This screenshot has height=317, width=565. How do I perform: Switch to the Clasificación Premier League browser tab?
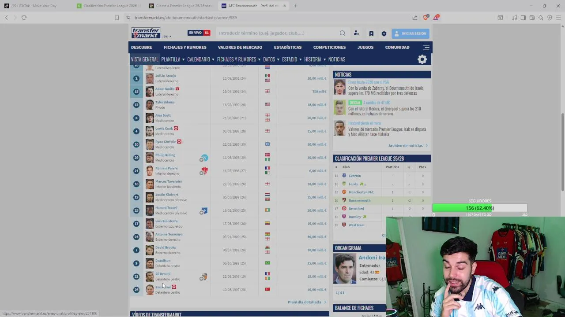108,6
